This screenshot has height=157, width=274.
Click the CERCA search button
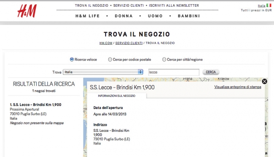pyautogui.click(x=211, y=72)
